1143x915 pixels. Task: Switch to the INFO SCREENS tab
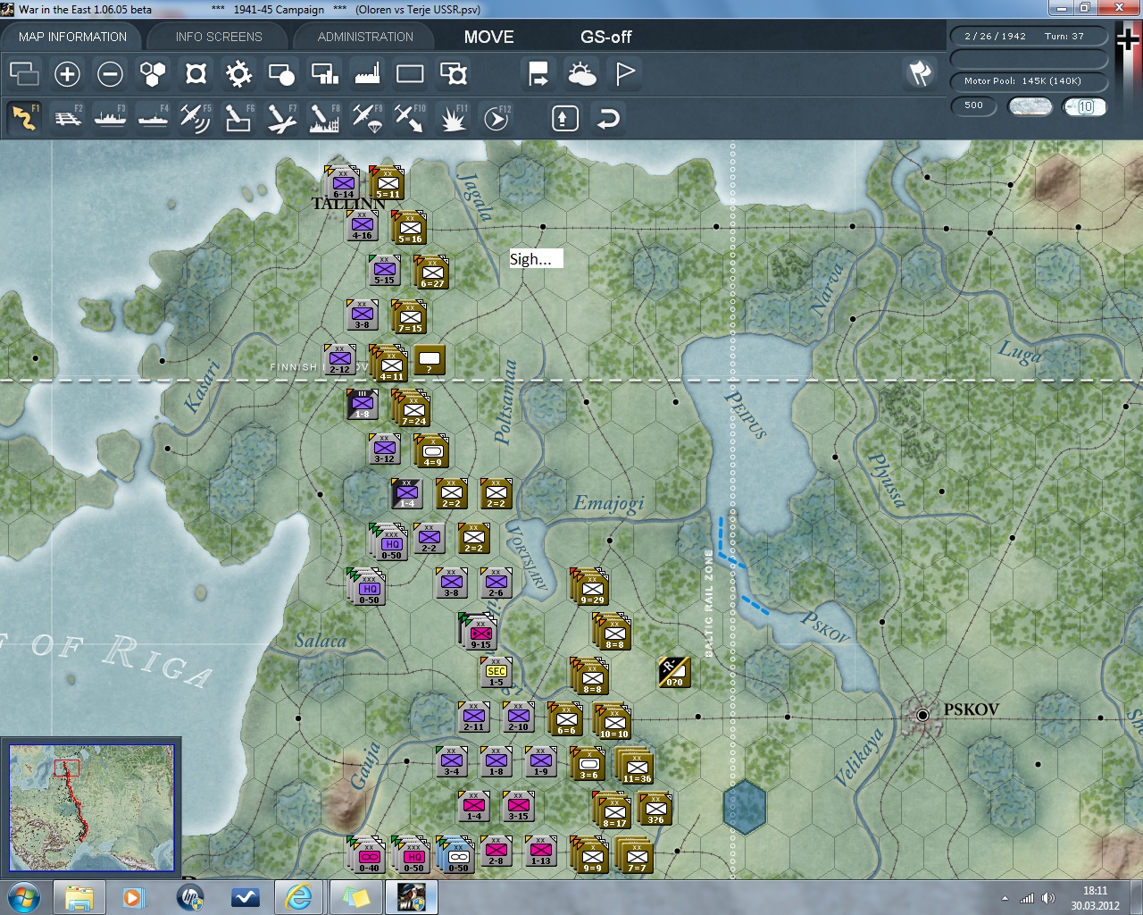coord(219,37)
